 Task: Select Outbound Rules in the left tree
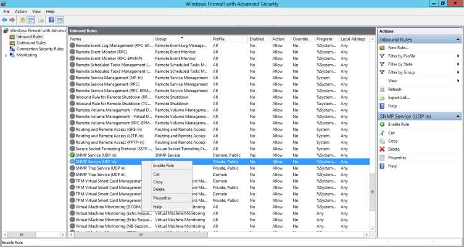point(31,43)
